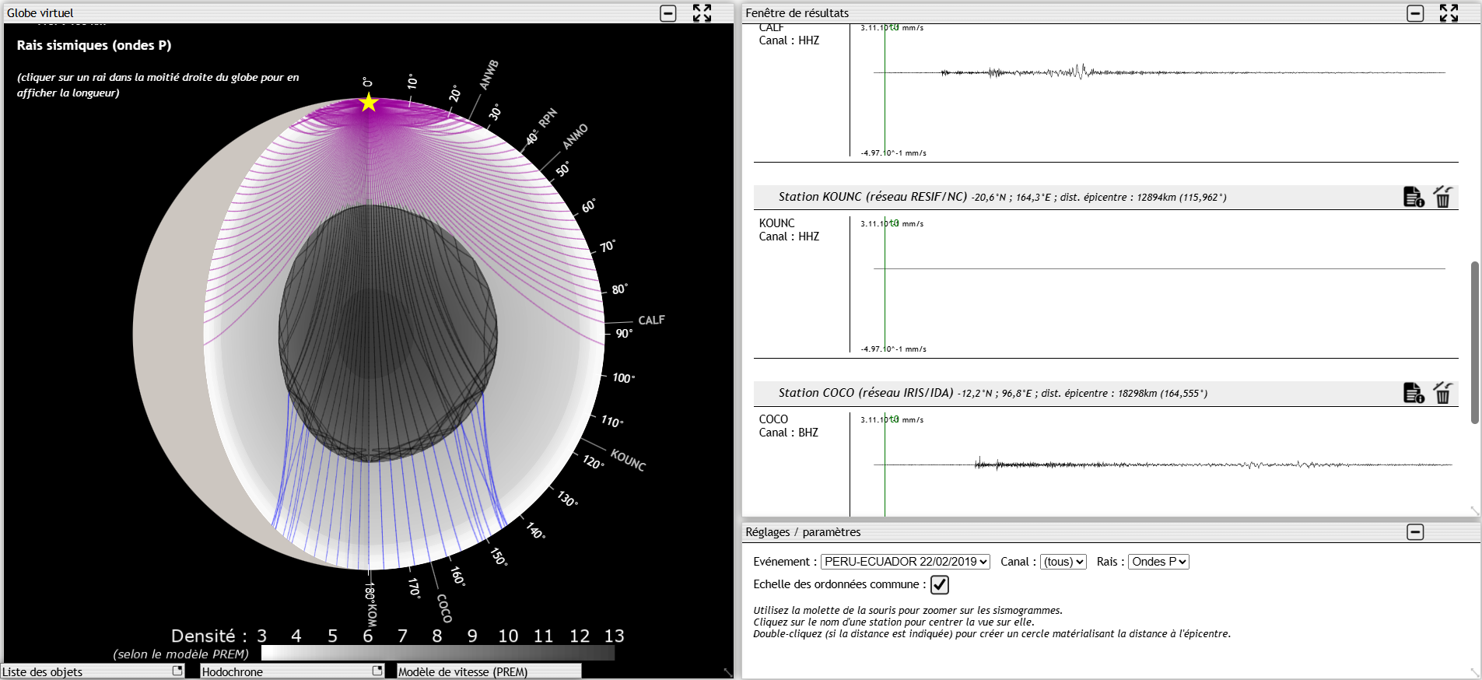Image resolution: width=1482 pixels, height=680 pixels.
Task: Collapse the Réglages / paramètres panel
Action: [x=1415, y=532]
